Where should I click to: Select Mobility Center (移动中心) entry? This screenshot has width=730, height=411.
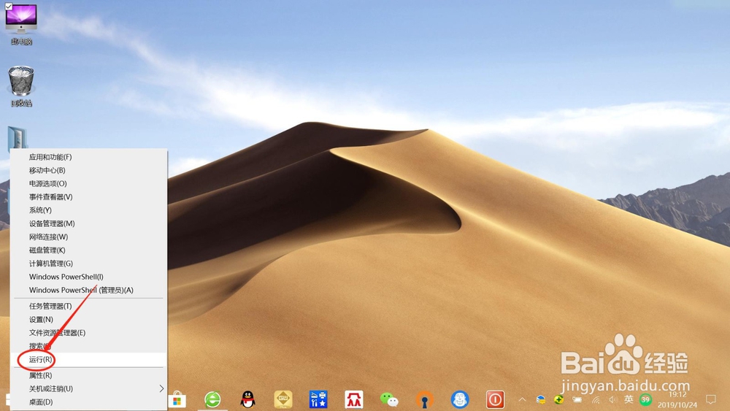tap(88, 170)
